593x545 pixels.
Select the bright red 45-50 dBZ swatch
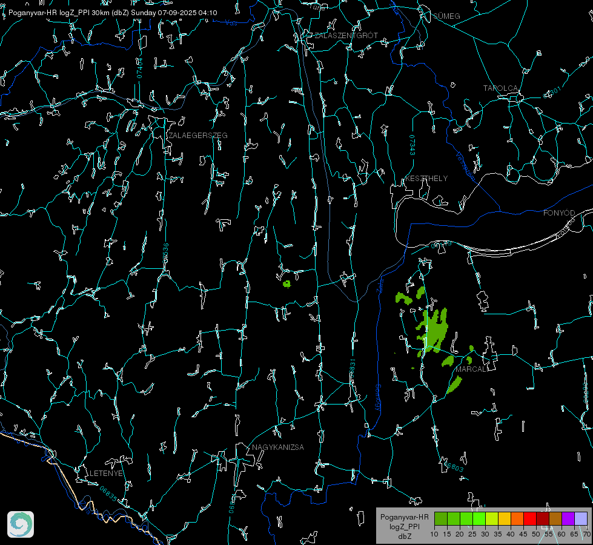pyautogui.click(x=530, y=518)
